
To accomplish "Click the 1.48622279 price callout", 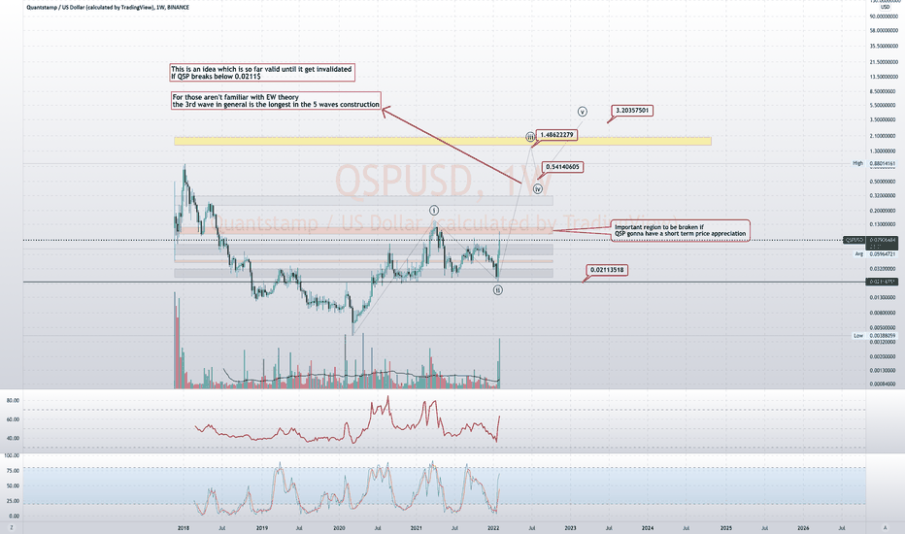I will tap(556, 135).
